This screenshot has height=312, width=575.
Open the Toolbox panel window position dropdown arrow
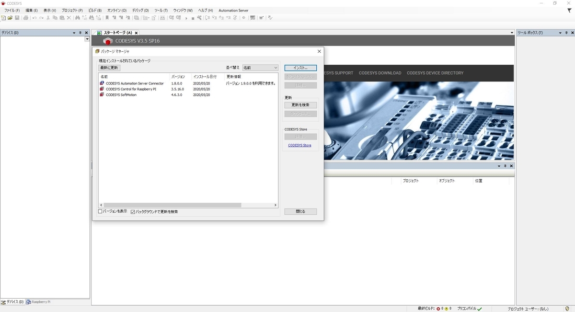pos(559,33)
